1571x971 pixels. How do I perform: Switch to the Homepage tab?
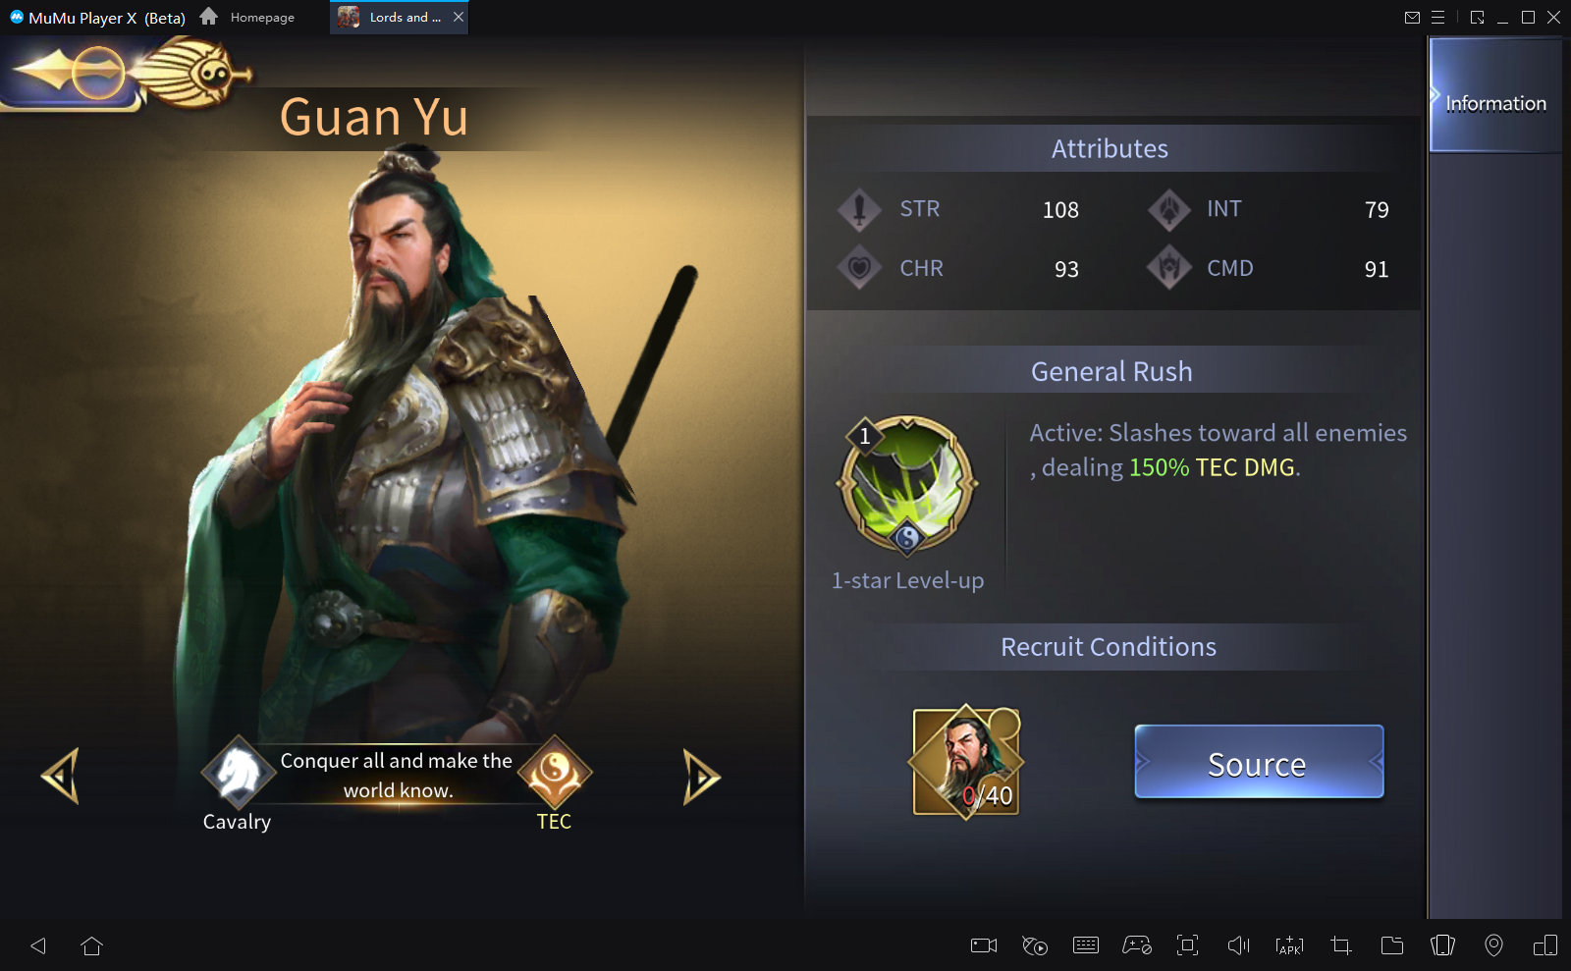click(x=247, y=17)
